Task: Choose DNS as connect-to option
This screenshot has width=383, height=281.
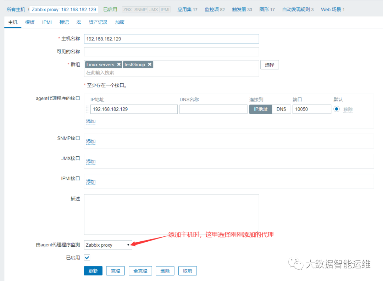Action: pyautogui.click(x=281, y=109)
